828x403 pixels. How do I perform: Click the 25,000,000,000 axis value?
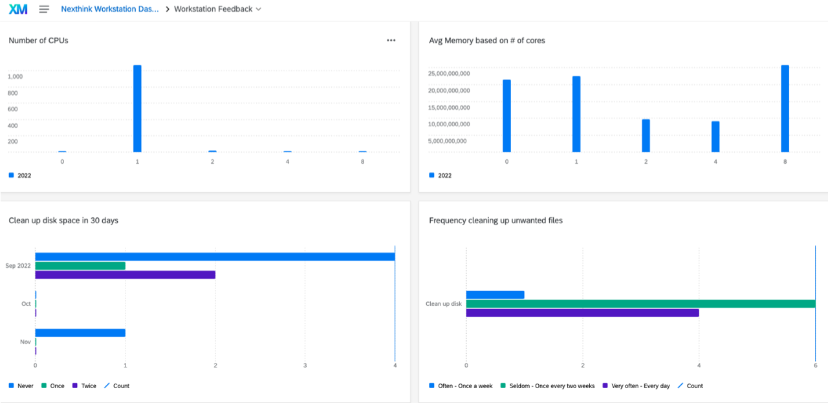coord(449,74)
